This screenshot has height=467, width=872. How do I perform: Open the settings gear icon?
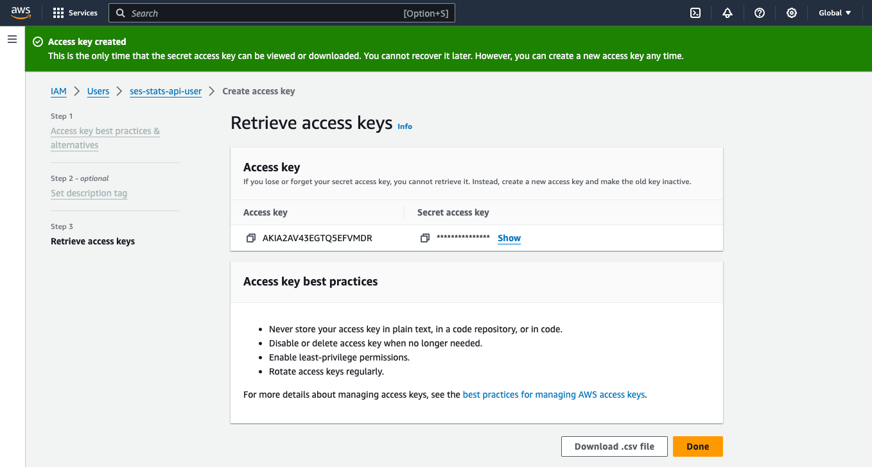(x=792, y=13)
